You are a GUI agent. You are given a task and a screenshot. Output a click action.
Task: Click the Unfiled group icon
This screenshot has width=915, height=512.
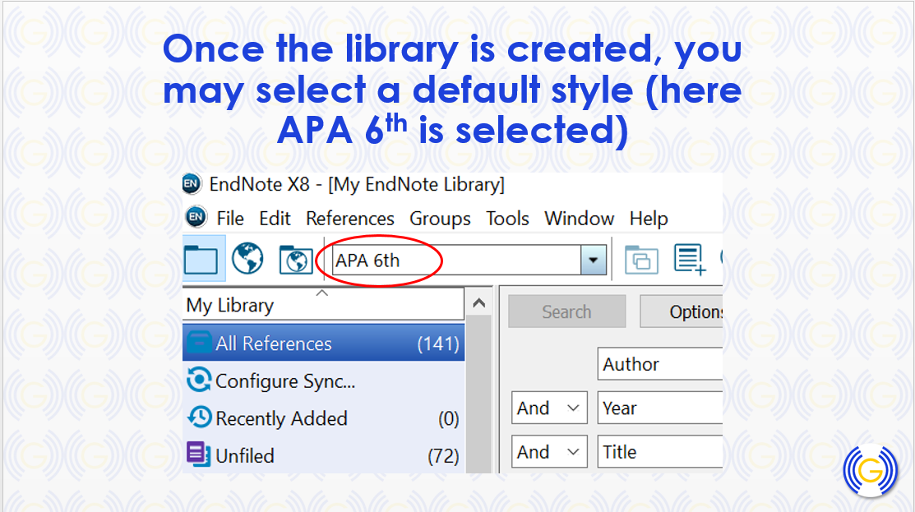199,454
